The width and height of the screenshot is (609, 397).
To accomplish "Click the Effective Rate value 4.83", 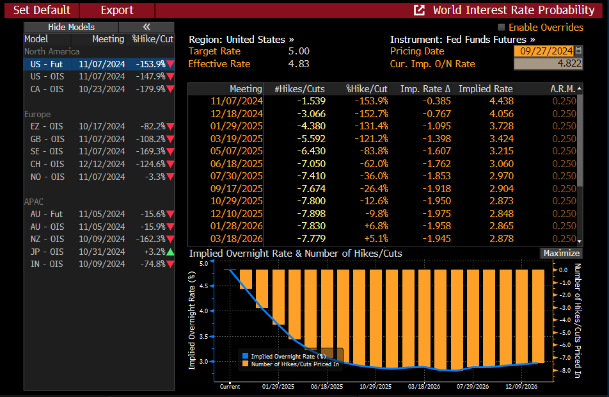I will coord(299,64).
